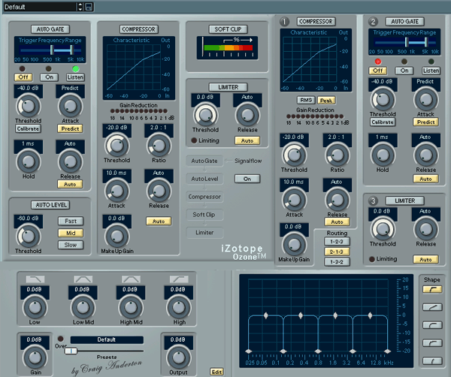Screen dimensions: 451x377
Task: Click the upper diamond handle of second EQ band
Action: pos(301,315)
